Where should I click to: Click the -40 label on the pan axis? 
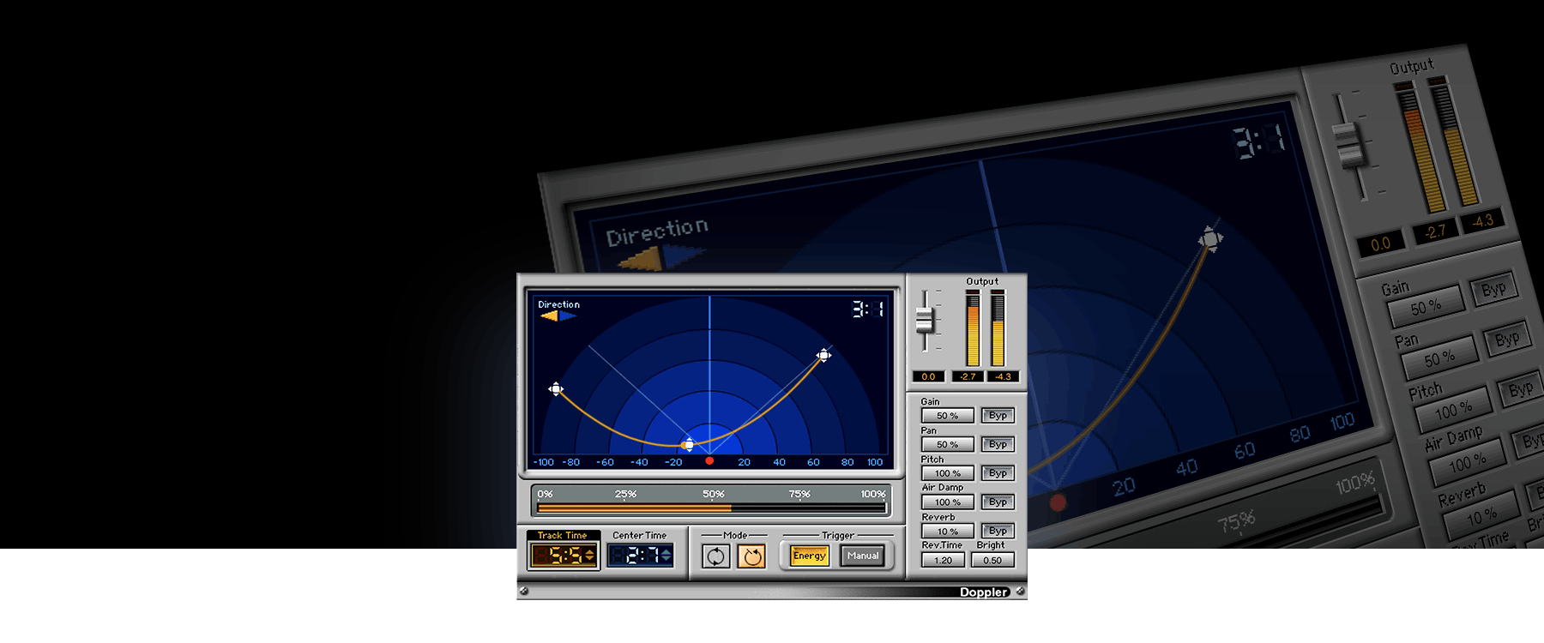(x=639, y=462)
